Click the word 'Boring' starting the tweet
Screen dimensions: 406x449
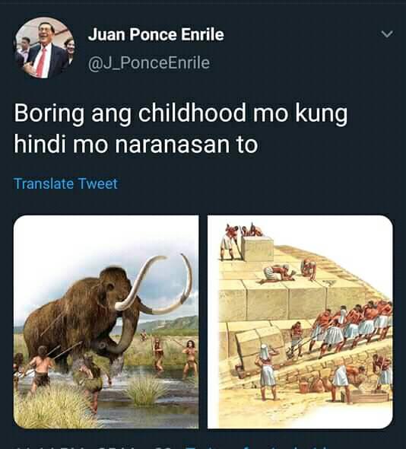coord(49,113)
